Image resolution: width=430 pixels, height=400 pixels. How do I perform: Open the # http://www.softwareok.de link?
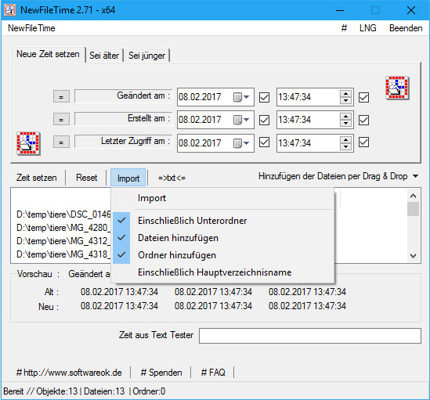click(x=69, y=373)
